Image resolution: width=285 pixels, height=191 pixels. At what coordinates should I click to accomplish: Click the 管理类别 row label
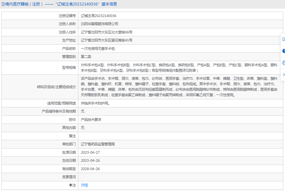[x=69, y=57]
